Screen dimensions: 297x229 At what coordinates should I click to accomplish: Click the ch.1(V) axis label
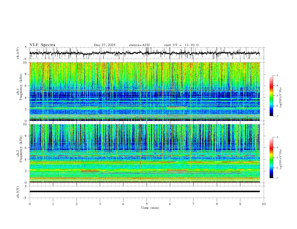click(18, 54)
